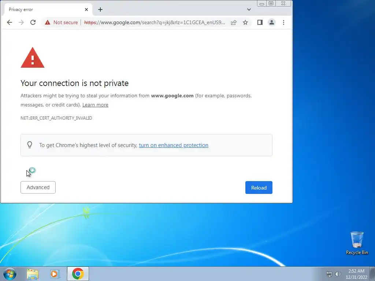The width and height of the screenshot is (375, 281).
Task: Reload page using toolbar refresh icon
Action: [x=33, y=22]
